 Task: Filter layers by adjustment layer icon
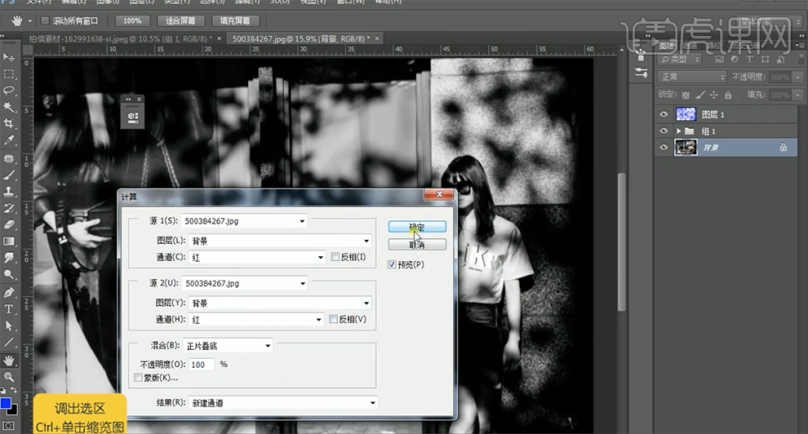coord(735,60)
